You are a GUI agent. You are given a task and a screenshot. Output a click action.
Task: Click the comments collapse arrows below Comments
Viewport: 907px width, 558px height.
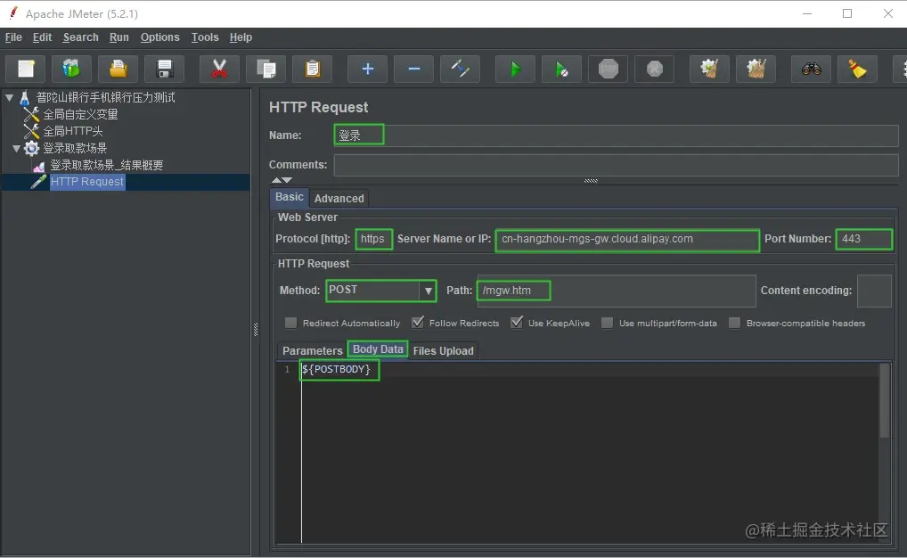[282, 180]
